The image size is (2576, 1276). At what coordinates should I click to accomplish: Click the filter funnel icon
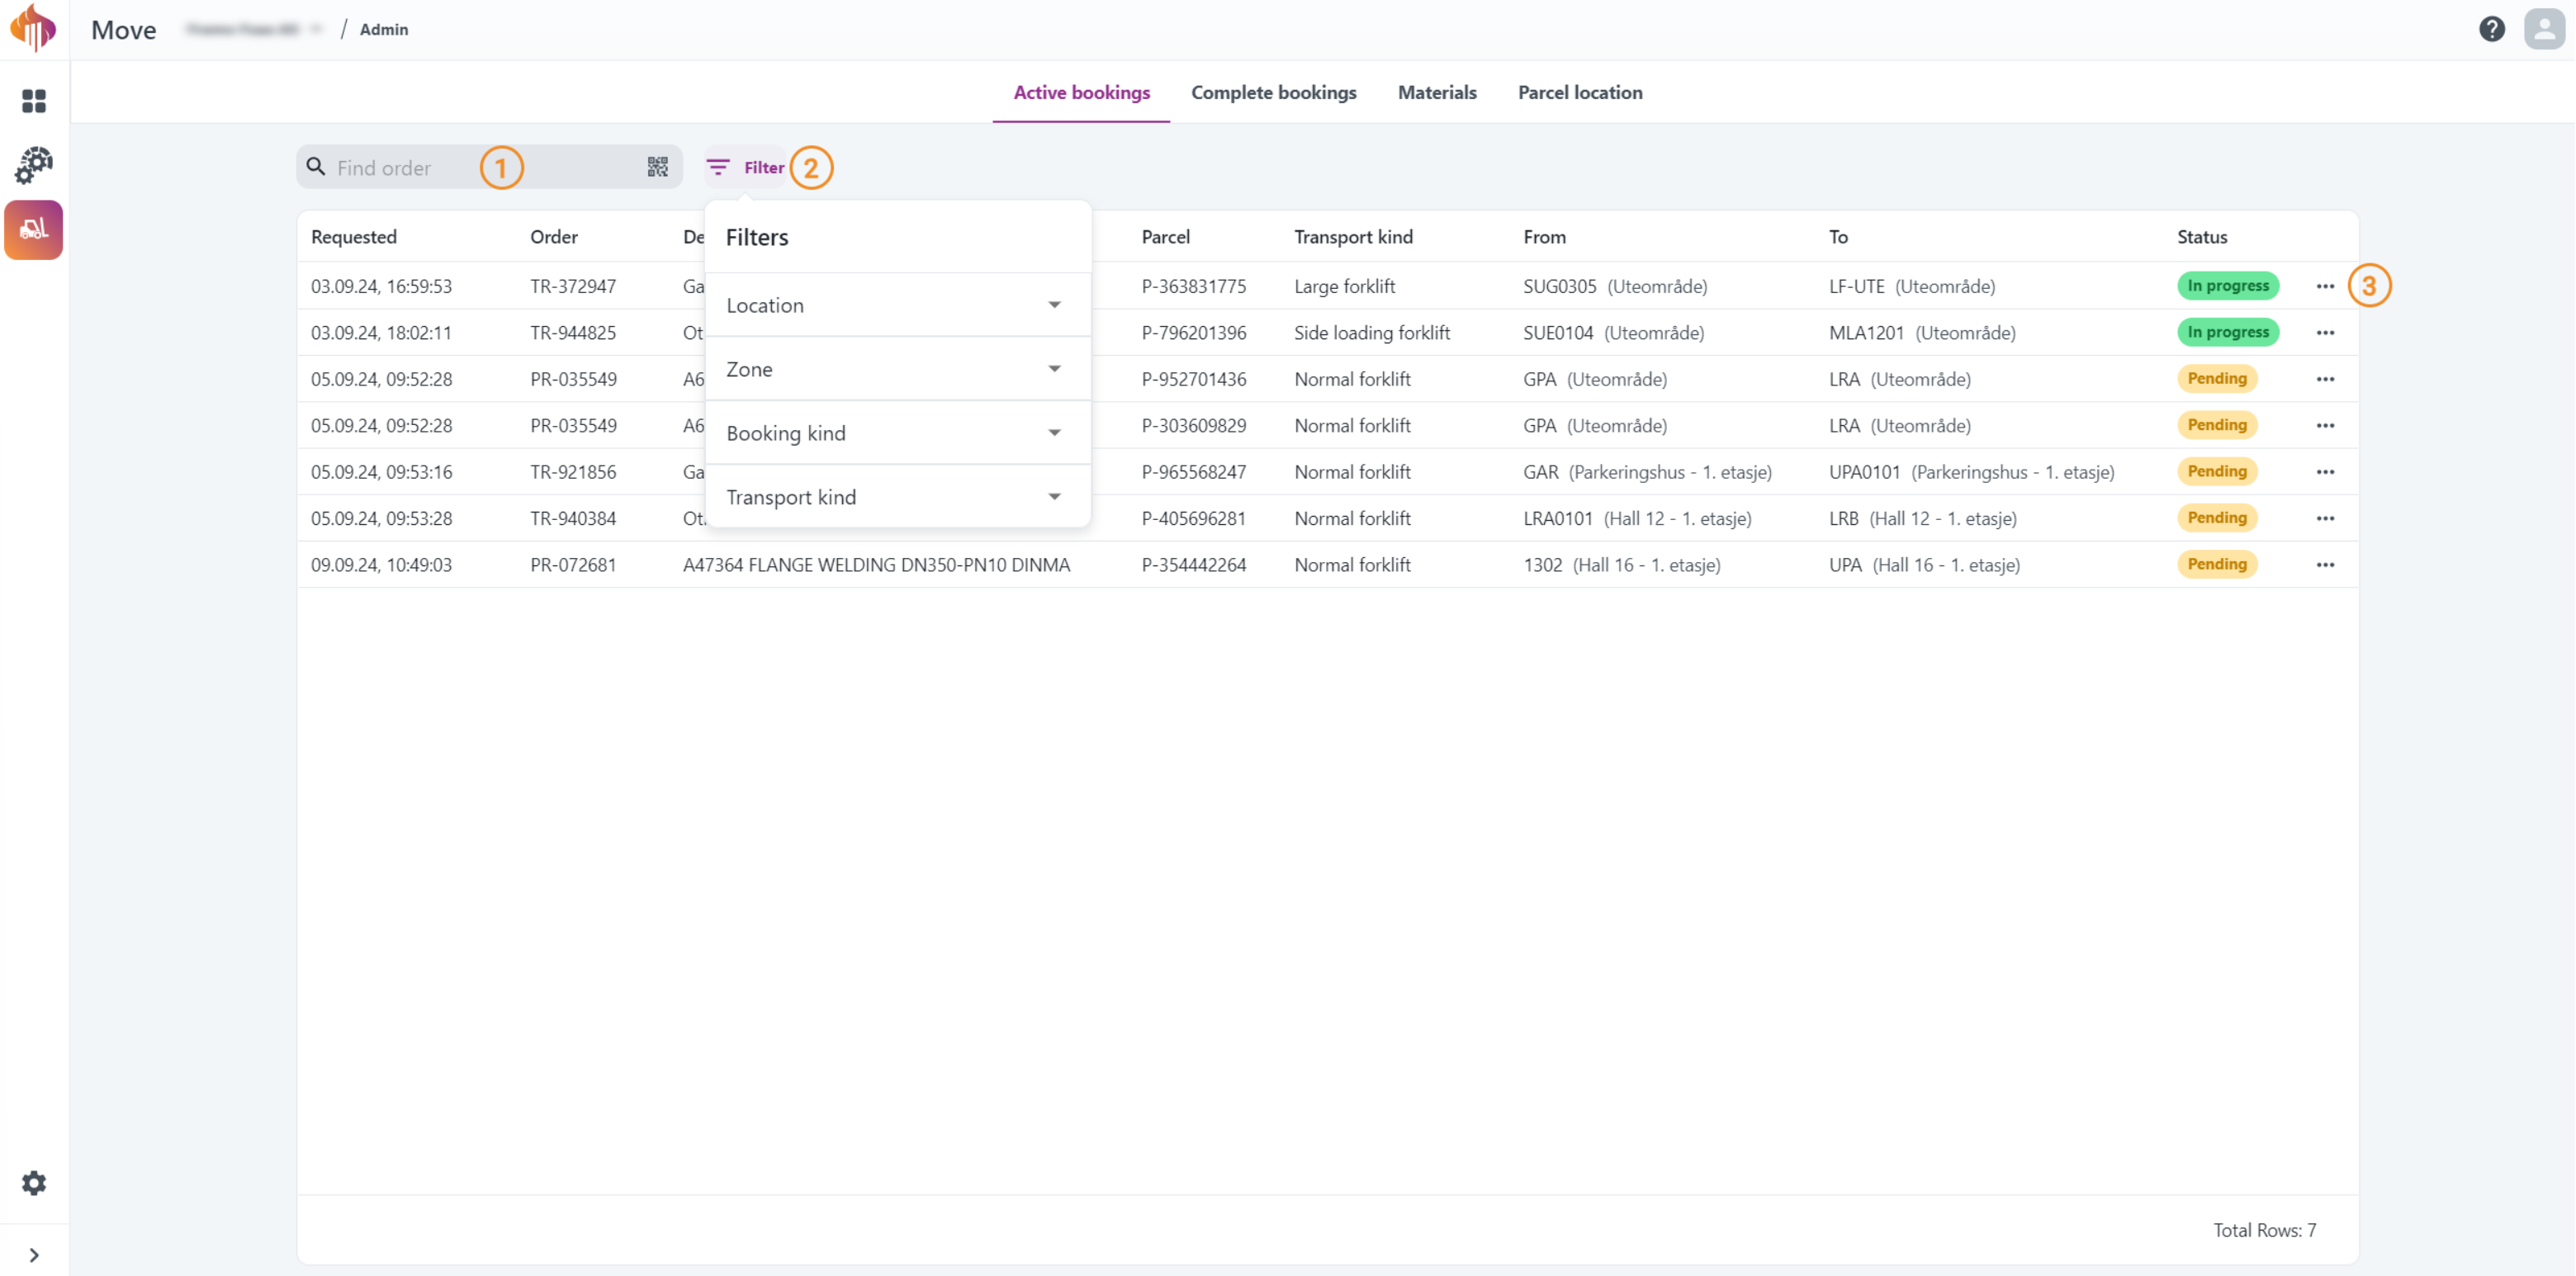[x=718, y=166]
